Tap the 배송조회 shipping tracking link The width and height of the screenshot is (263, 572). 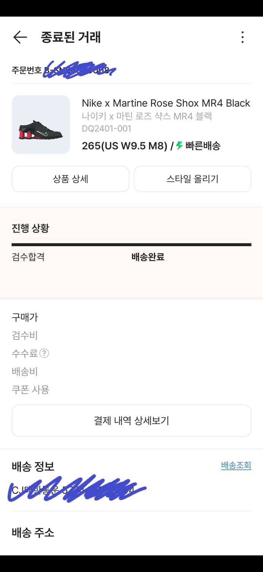pyautogui.click(x=236, y=465)
